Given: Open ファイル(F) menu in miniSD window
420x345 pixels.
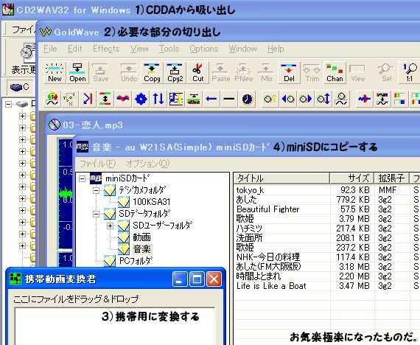Looking at the screenshot, I should 97,164.
